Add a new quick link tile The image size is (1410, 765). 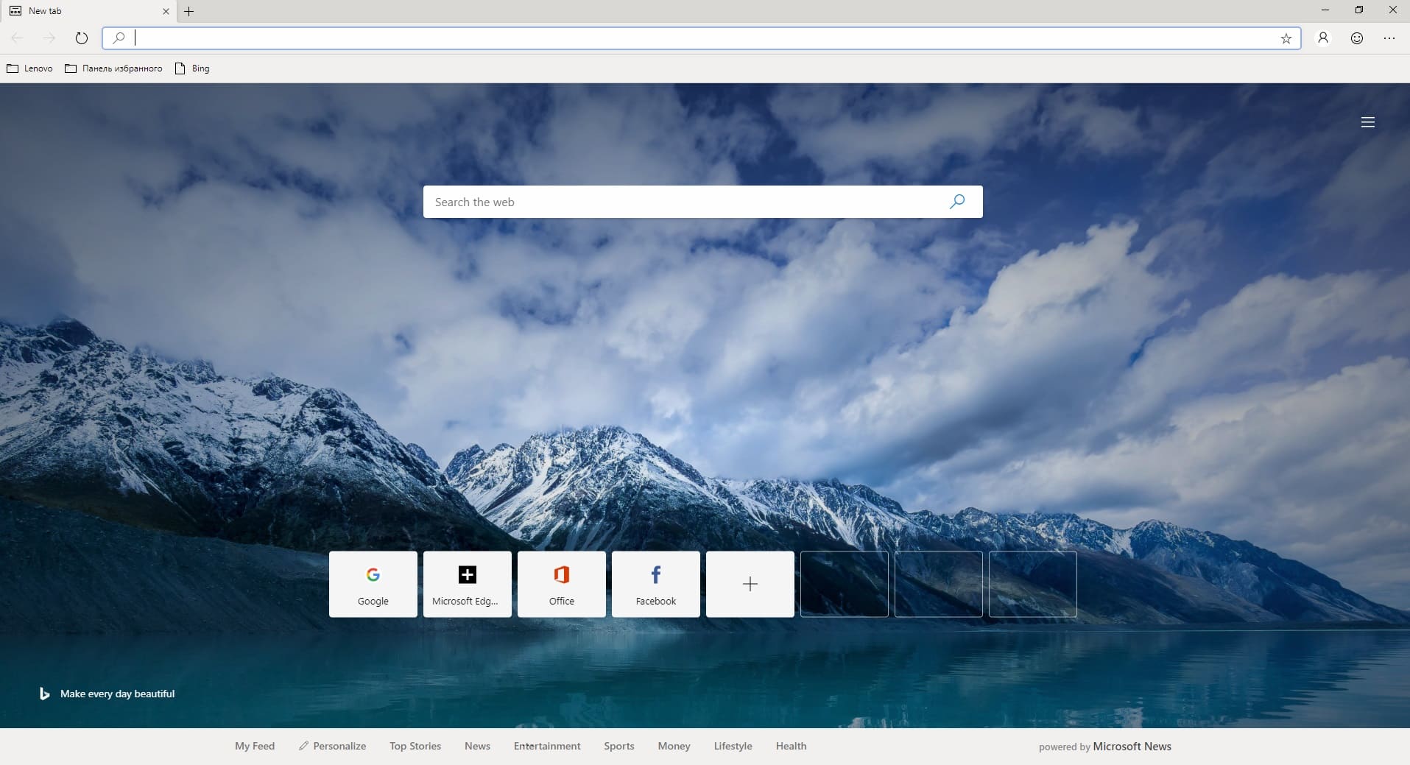point(750,584)
